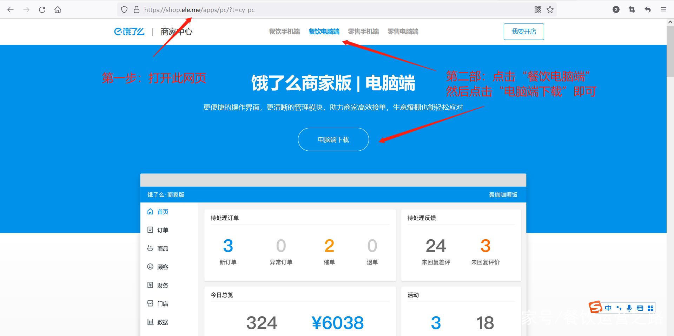Click the 数据 bar chart icon
This screenshot has height=336, width=674.
pyautogui.click(x=150, y=322)
